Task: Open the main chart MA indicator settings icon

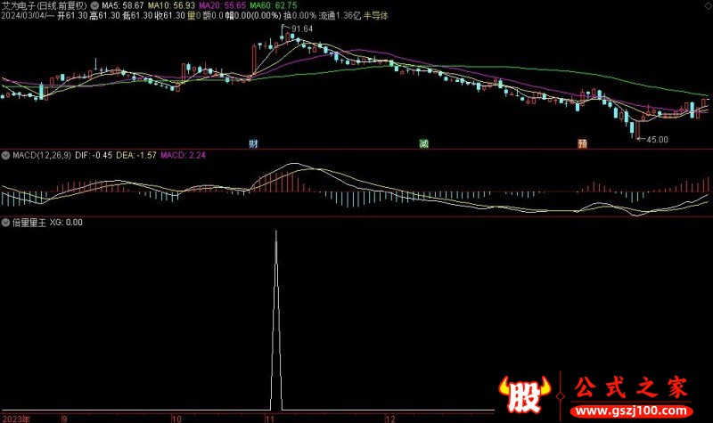Action: (x=95, y=5)
